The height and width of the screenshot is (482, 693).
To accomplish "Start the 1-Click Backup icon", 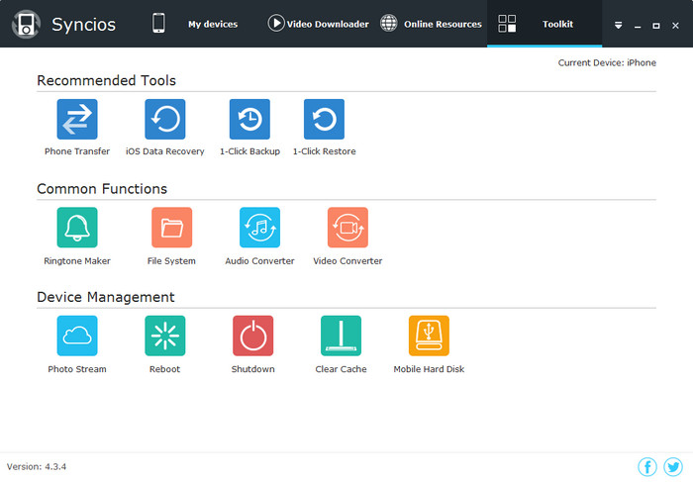I will (x=249, y=120).
